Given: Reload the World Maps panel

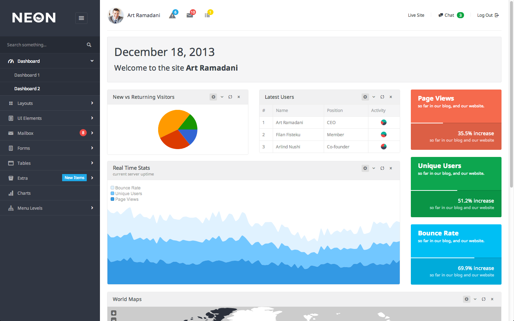Looking at the screenshot, I should (x=484, y=299).
